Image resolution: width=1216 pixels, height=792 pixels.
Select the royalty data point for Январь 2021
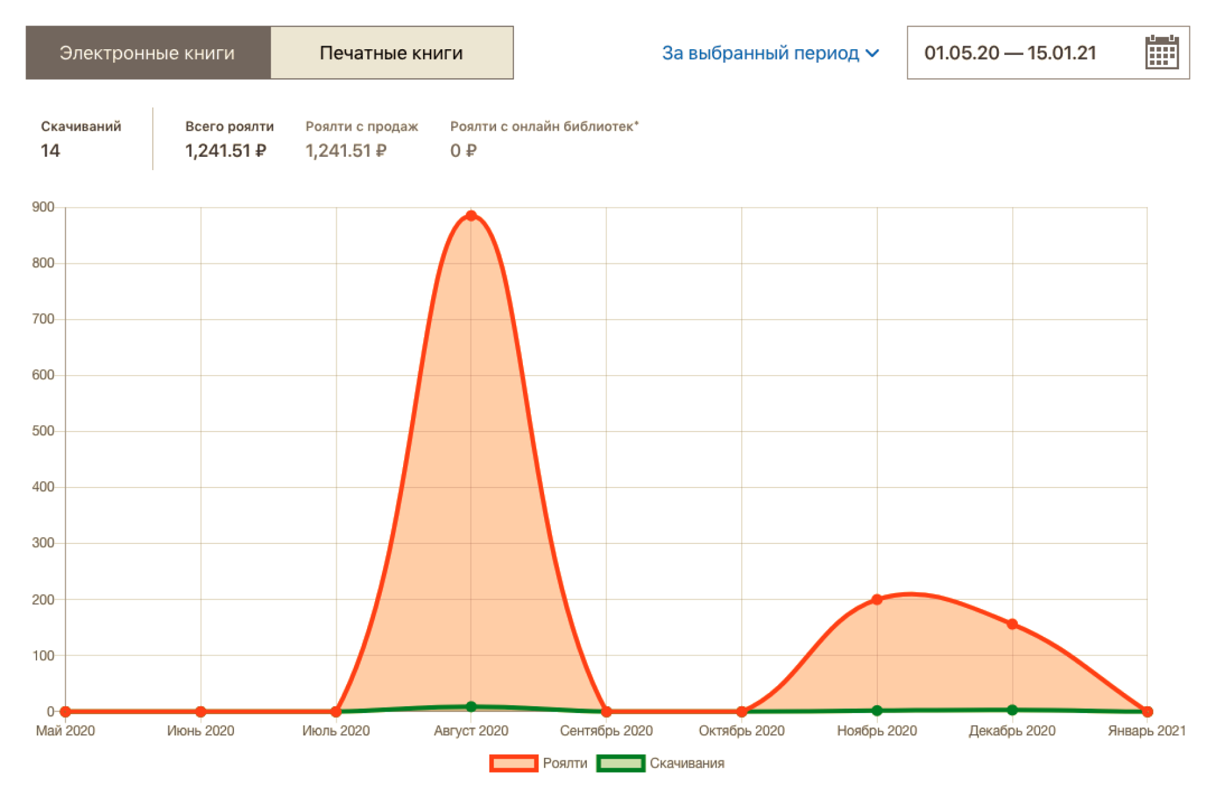click(1147, 711)
